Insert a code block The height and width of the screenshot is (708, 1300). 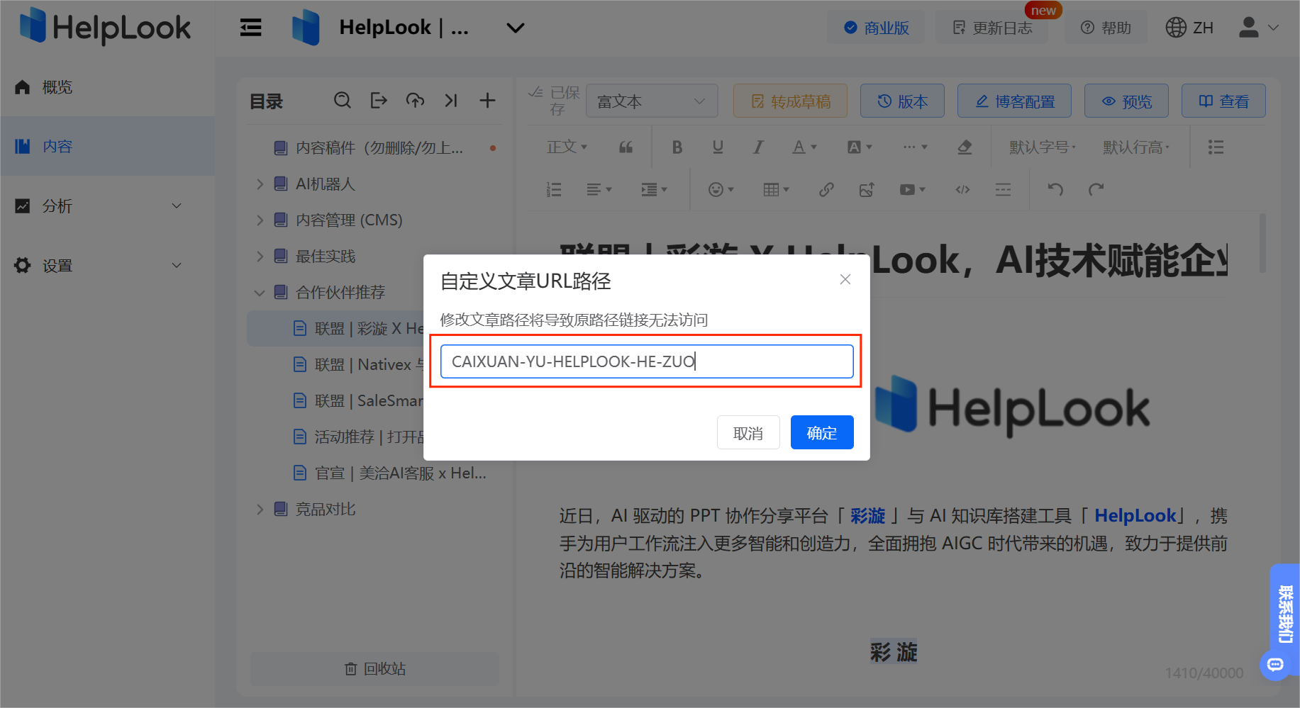point(962,190)
